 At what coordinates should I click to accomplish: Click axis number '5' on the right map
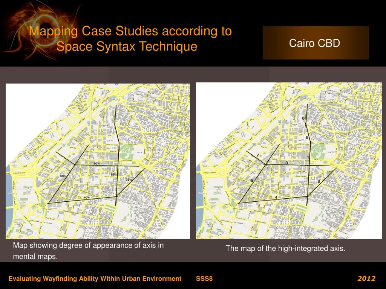point(251,181)
